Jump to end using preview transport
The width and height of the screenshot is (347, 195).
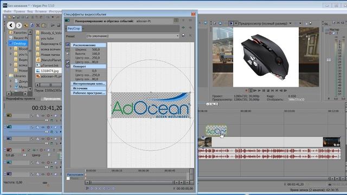click(277, 90)
